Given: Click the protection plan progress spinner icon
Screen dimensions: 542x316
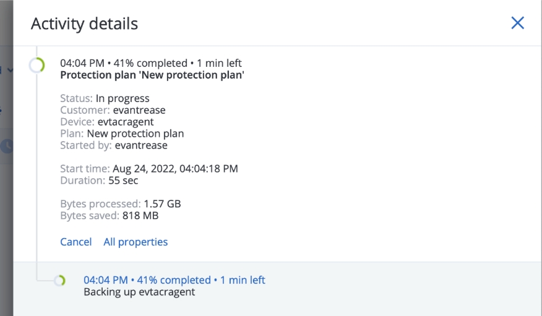Looking at the screenshot, I should click(x=37, y=65).
